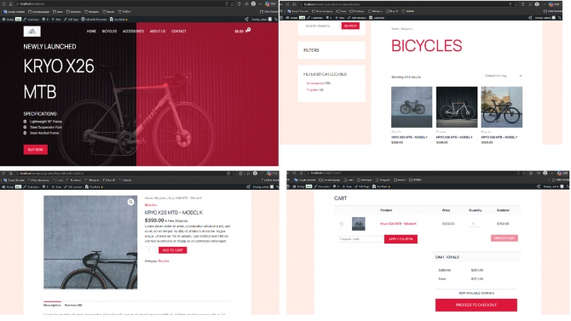Open the CONTACT menu item
The width and height of the screenshot is (571, 321).
(x=179, y=32)
